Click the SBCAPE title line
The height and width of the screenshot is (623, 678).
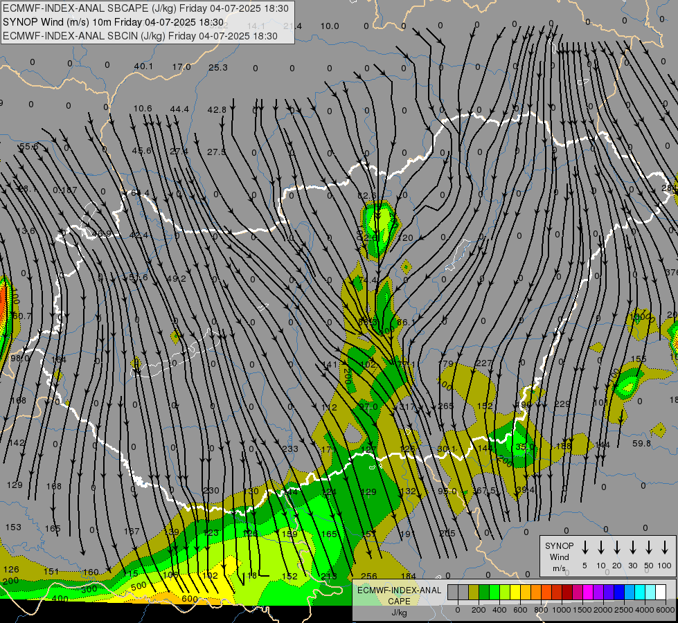[x=145, y=8]
